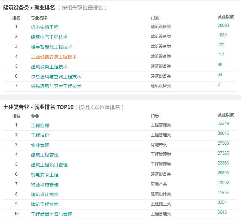The image size is (241, 221).
Task: Open the 工程质量监督与管理 link
Action: point(51,214)
